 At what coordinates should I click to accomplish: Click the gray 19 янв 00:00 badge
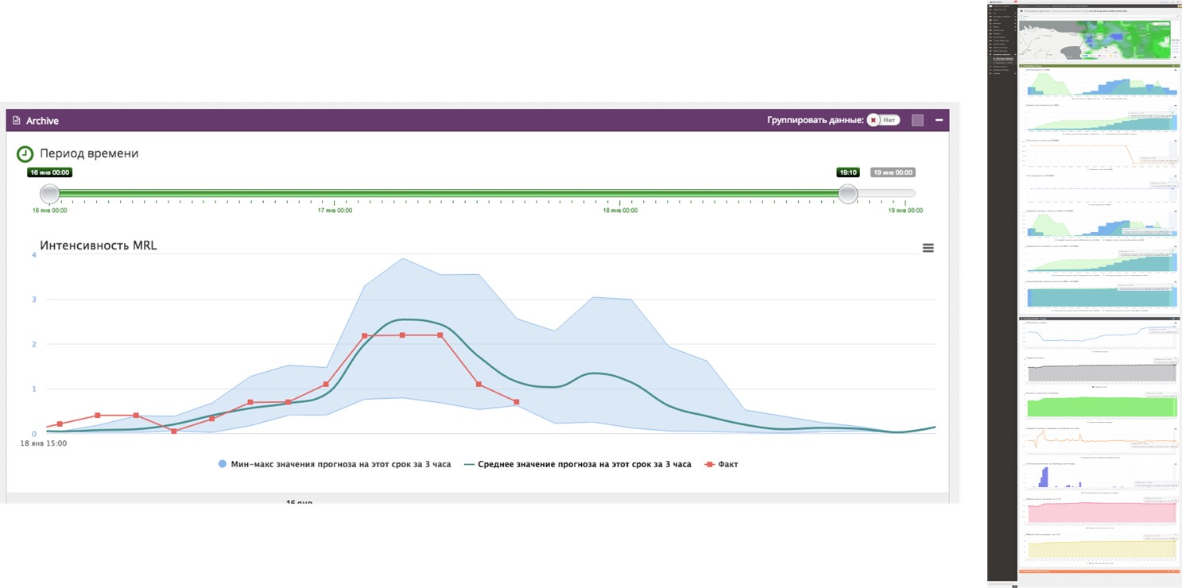(893, 172)
